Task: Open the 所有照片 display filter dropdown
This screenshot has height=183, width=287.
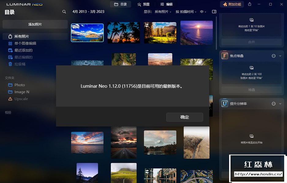Action: pos(163,12)
